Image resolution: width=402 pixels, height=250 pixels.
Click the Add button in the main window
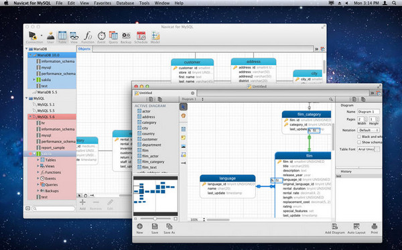coord(82,204)
